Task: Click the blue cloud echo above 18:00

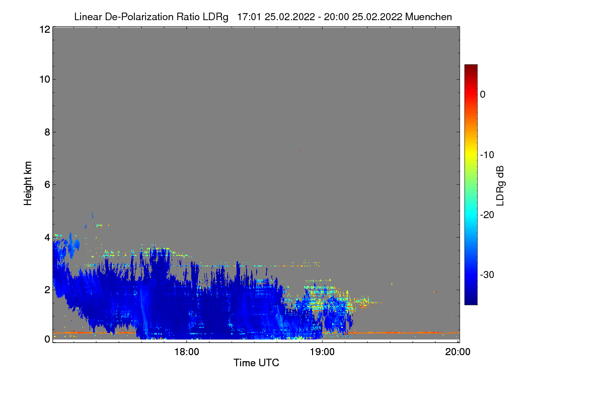Action: (x=186, y=302)
